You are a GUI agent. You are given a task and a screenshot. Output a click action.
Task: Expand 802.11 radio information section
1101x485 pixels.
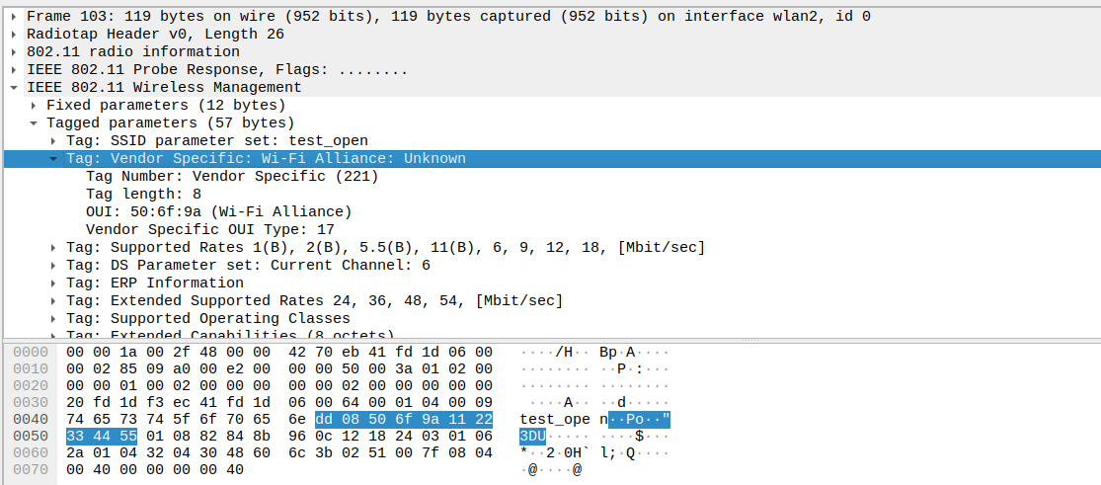tap(14, 52)
